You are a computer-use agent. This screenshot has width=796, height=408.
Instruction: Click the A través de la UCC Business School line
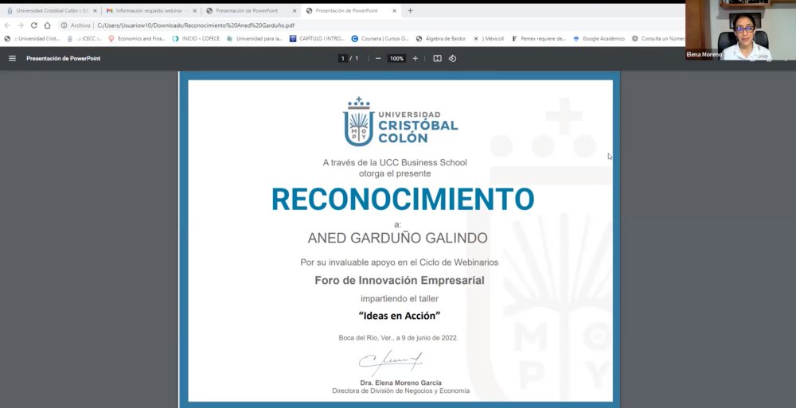(395, 163)
